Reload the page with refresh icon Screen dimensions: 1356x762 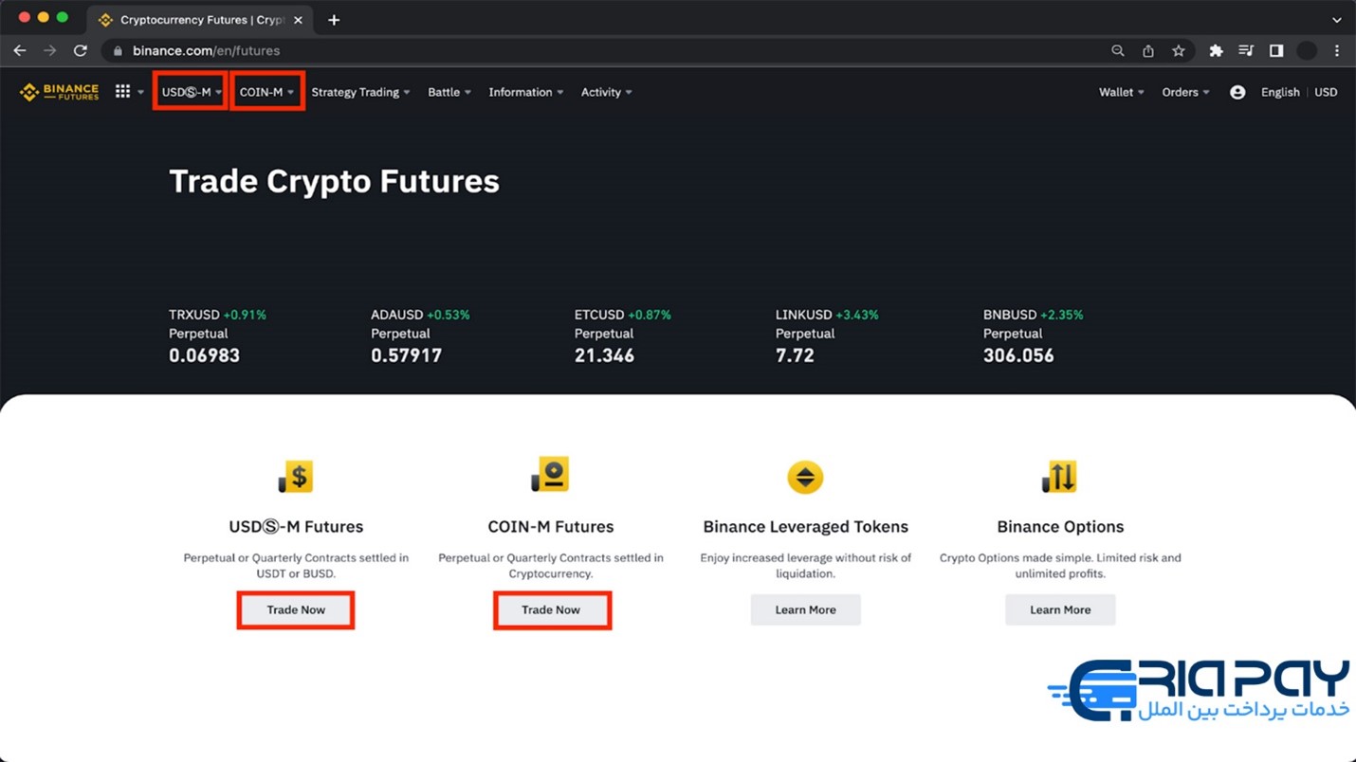pyautogui.click(x=81, y=50)
